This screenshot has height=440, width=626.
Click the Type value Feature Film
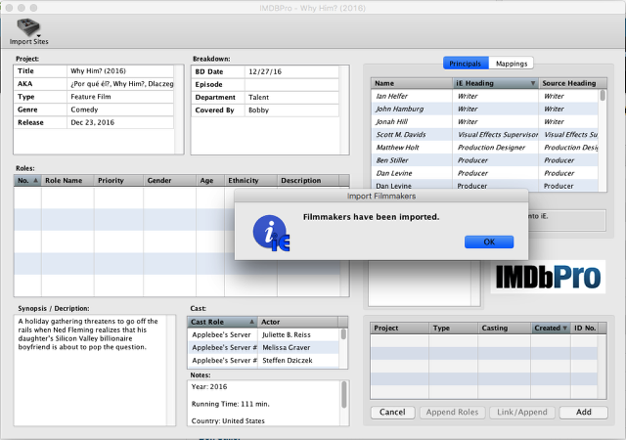[x=120, y=97]
